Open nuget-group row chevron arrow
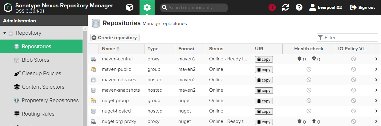Viewport: 381px width, 126px height. 376,101
